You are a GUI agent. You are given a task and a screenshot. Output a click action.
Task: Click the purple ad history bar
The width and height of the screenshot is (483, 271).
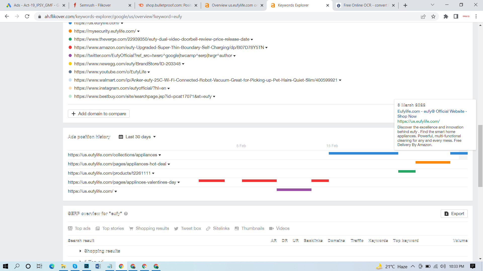(x=294, y=190)
